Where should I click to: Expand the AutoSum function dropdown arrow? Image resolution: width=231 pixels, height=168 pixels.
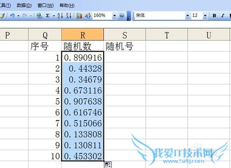point(54,16)
